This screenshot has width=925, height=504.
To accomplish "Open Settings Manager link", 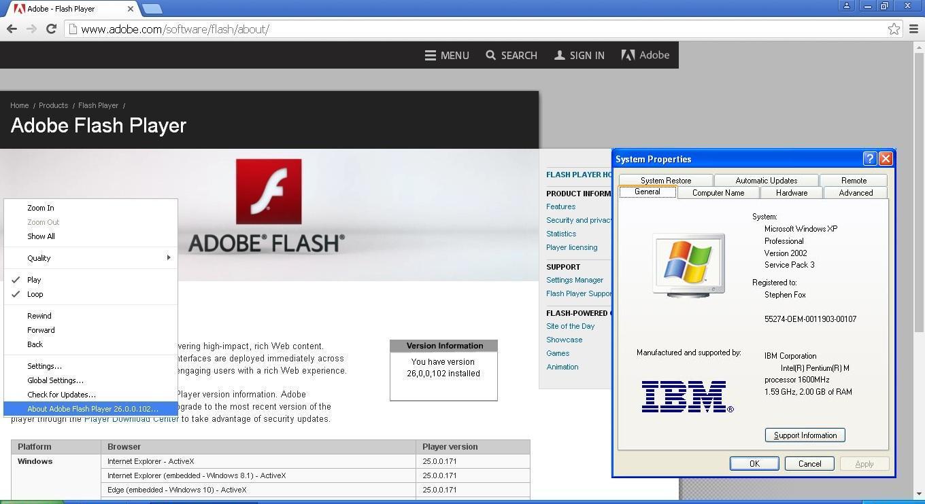I will click(x=575, y=280).
